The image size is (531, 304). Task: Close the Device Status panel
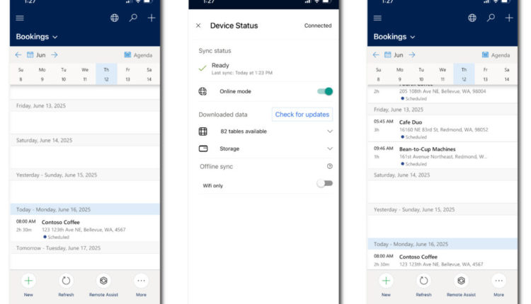pyautogui.click(x=198, y=25)
